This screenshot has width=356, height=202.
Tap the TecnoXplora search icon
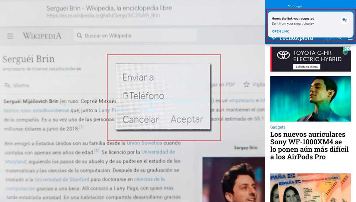click(339, 38)
